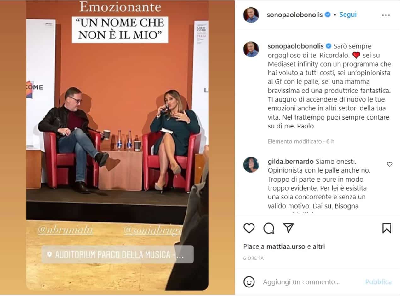Screen dimensions: 400x296
Task: Share the post with the paper plane icon
Action: click(x=288, y=228)
